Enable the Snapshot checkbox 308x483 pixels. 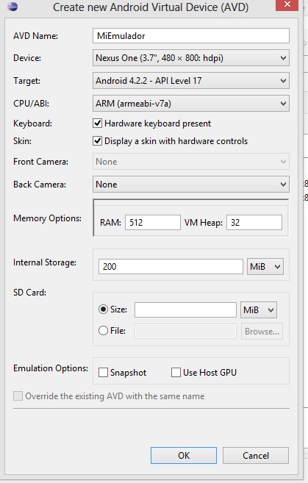point(103,373)
